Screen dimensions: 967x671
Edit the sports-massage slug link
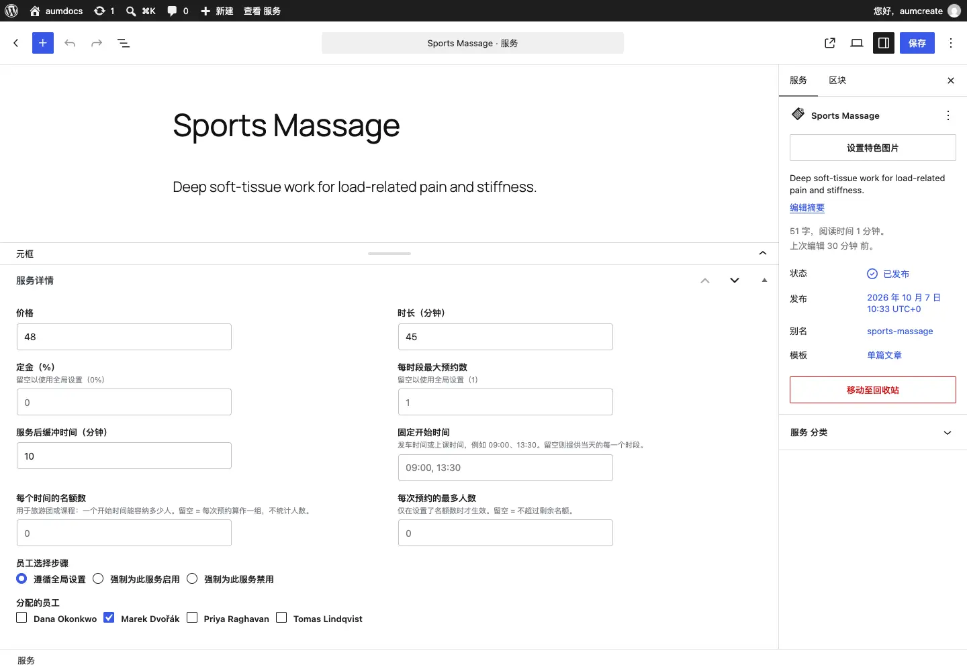[900, 331]
